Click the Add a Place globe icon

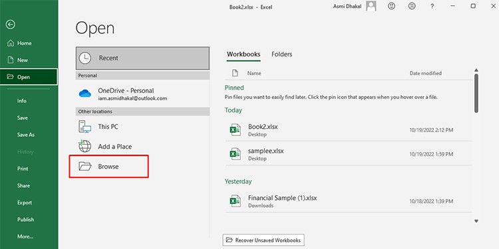click(x=84, y=146)
